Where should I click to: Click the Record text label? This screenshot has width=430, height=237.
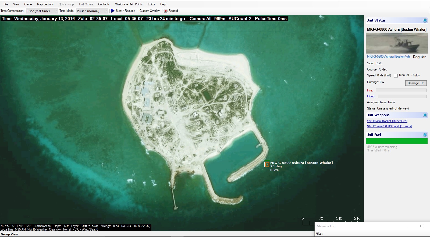pos(173,11)
